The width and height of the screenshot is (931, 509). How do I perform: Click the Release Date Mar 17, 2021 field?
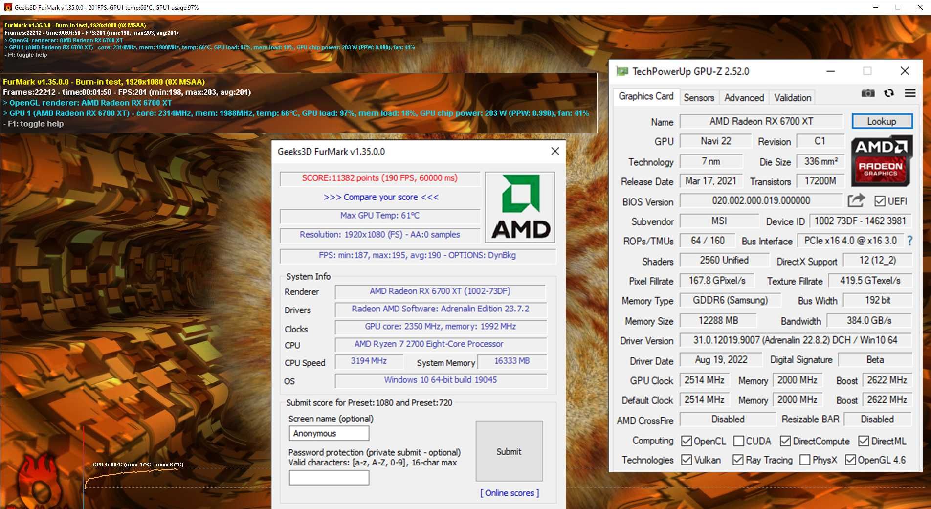point(711,181)
